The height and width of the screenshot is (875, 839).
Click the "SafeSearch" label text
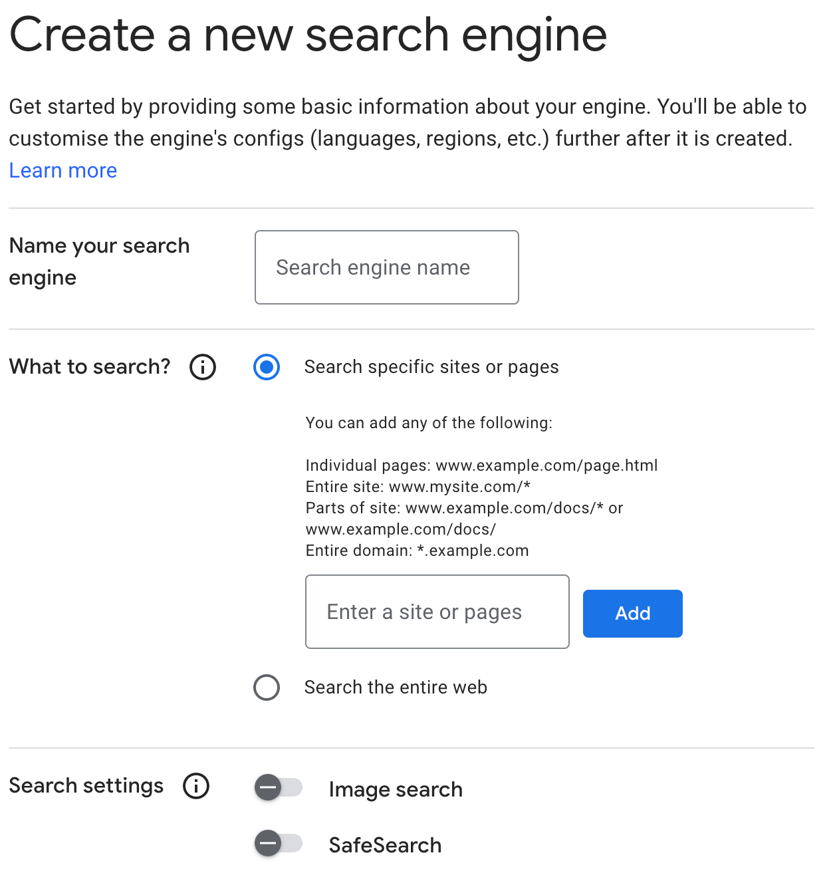(386, 845)
